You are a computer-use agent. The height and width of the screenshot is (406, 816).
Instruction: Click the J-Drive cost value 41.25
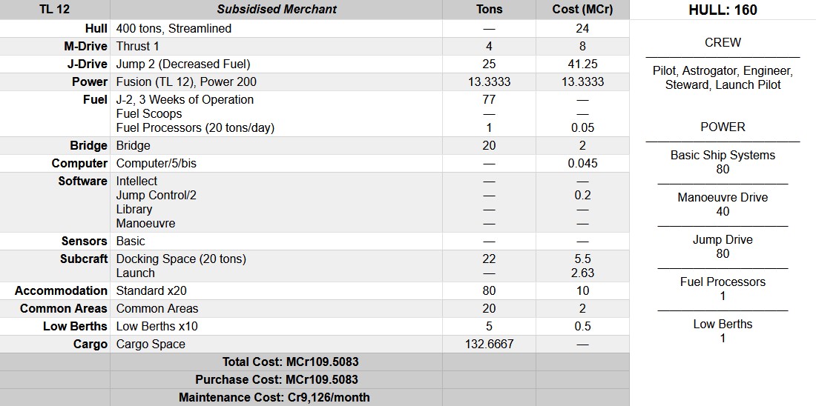point(582,64)
